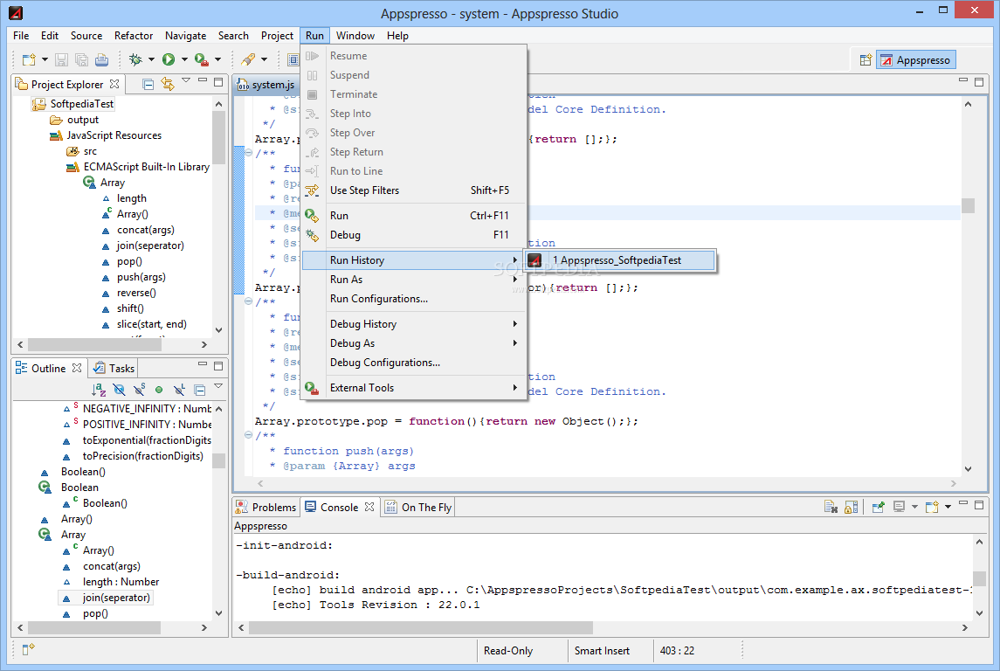Viewport: 1000px width, 671px height.
Task: Click the Print toolbar icon
Action: [x=101, y=60]
